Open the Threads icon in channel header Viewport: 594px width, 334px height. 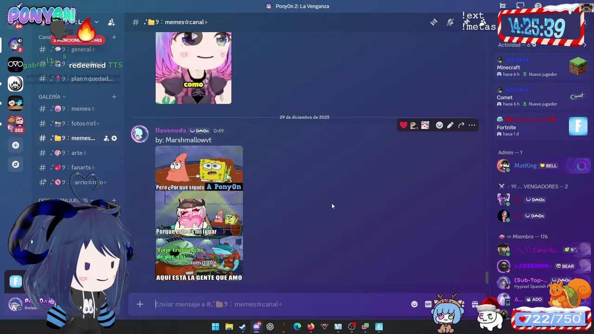click(x=433, y=22)
